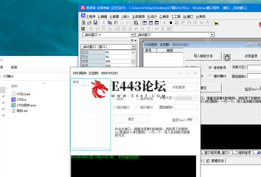
Task: Click 固定昵称 input in running window
Action: pyautogui.click(x=186, y=107)
